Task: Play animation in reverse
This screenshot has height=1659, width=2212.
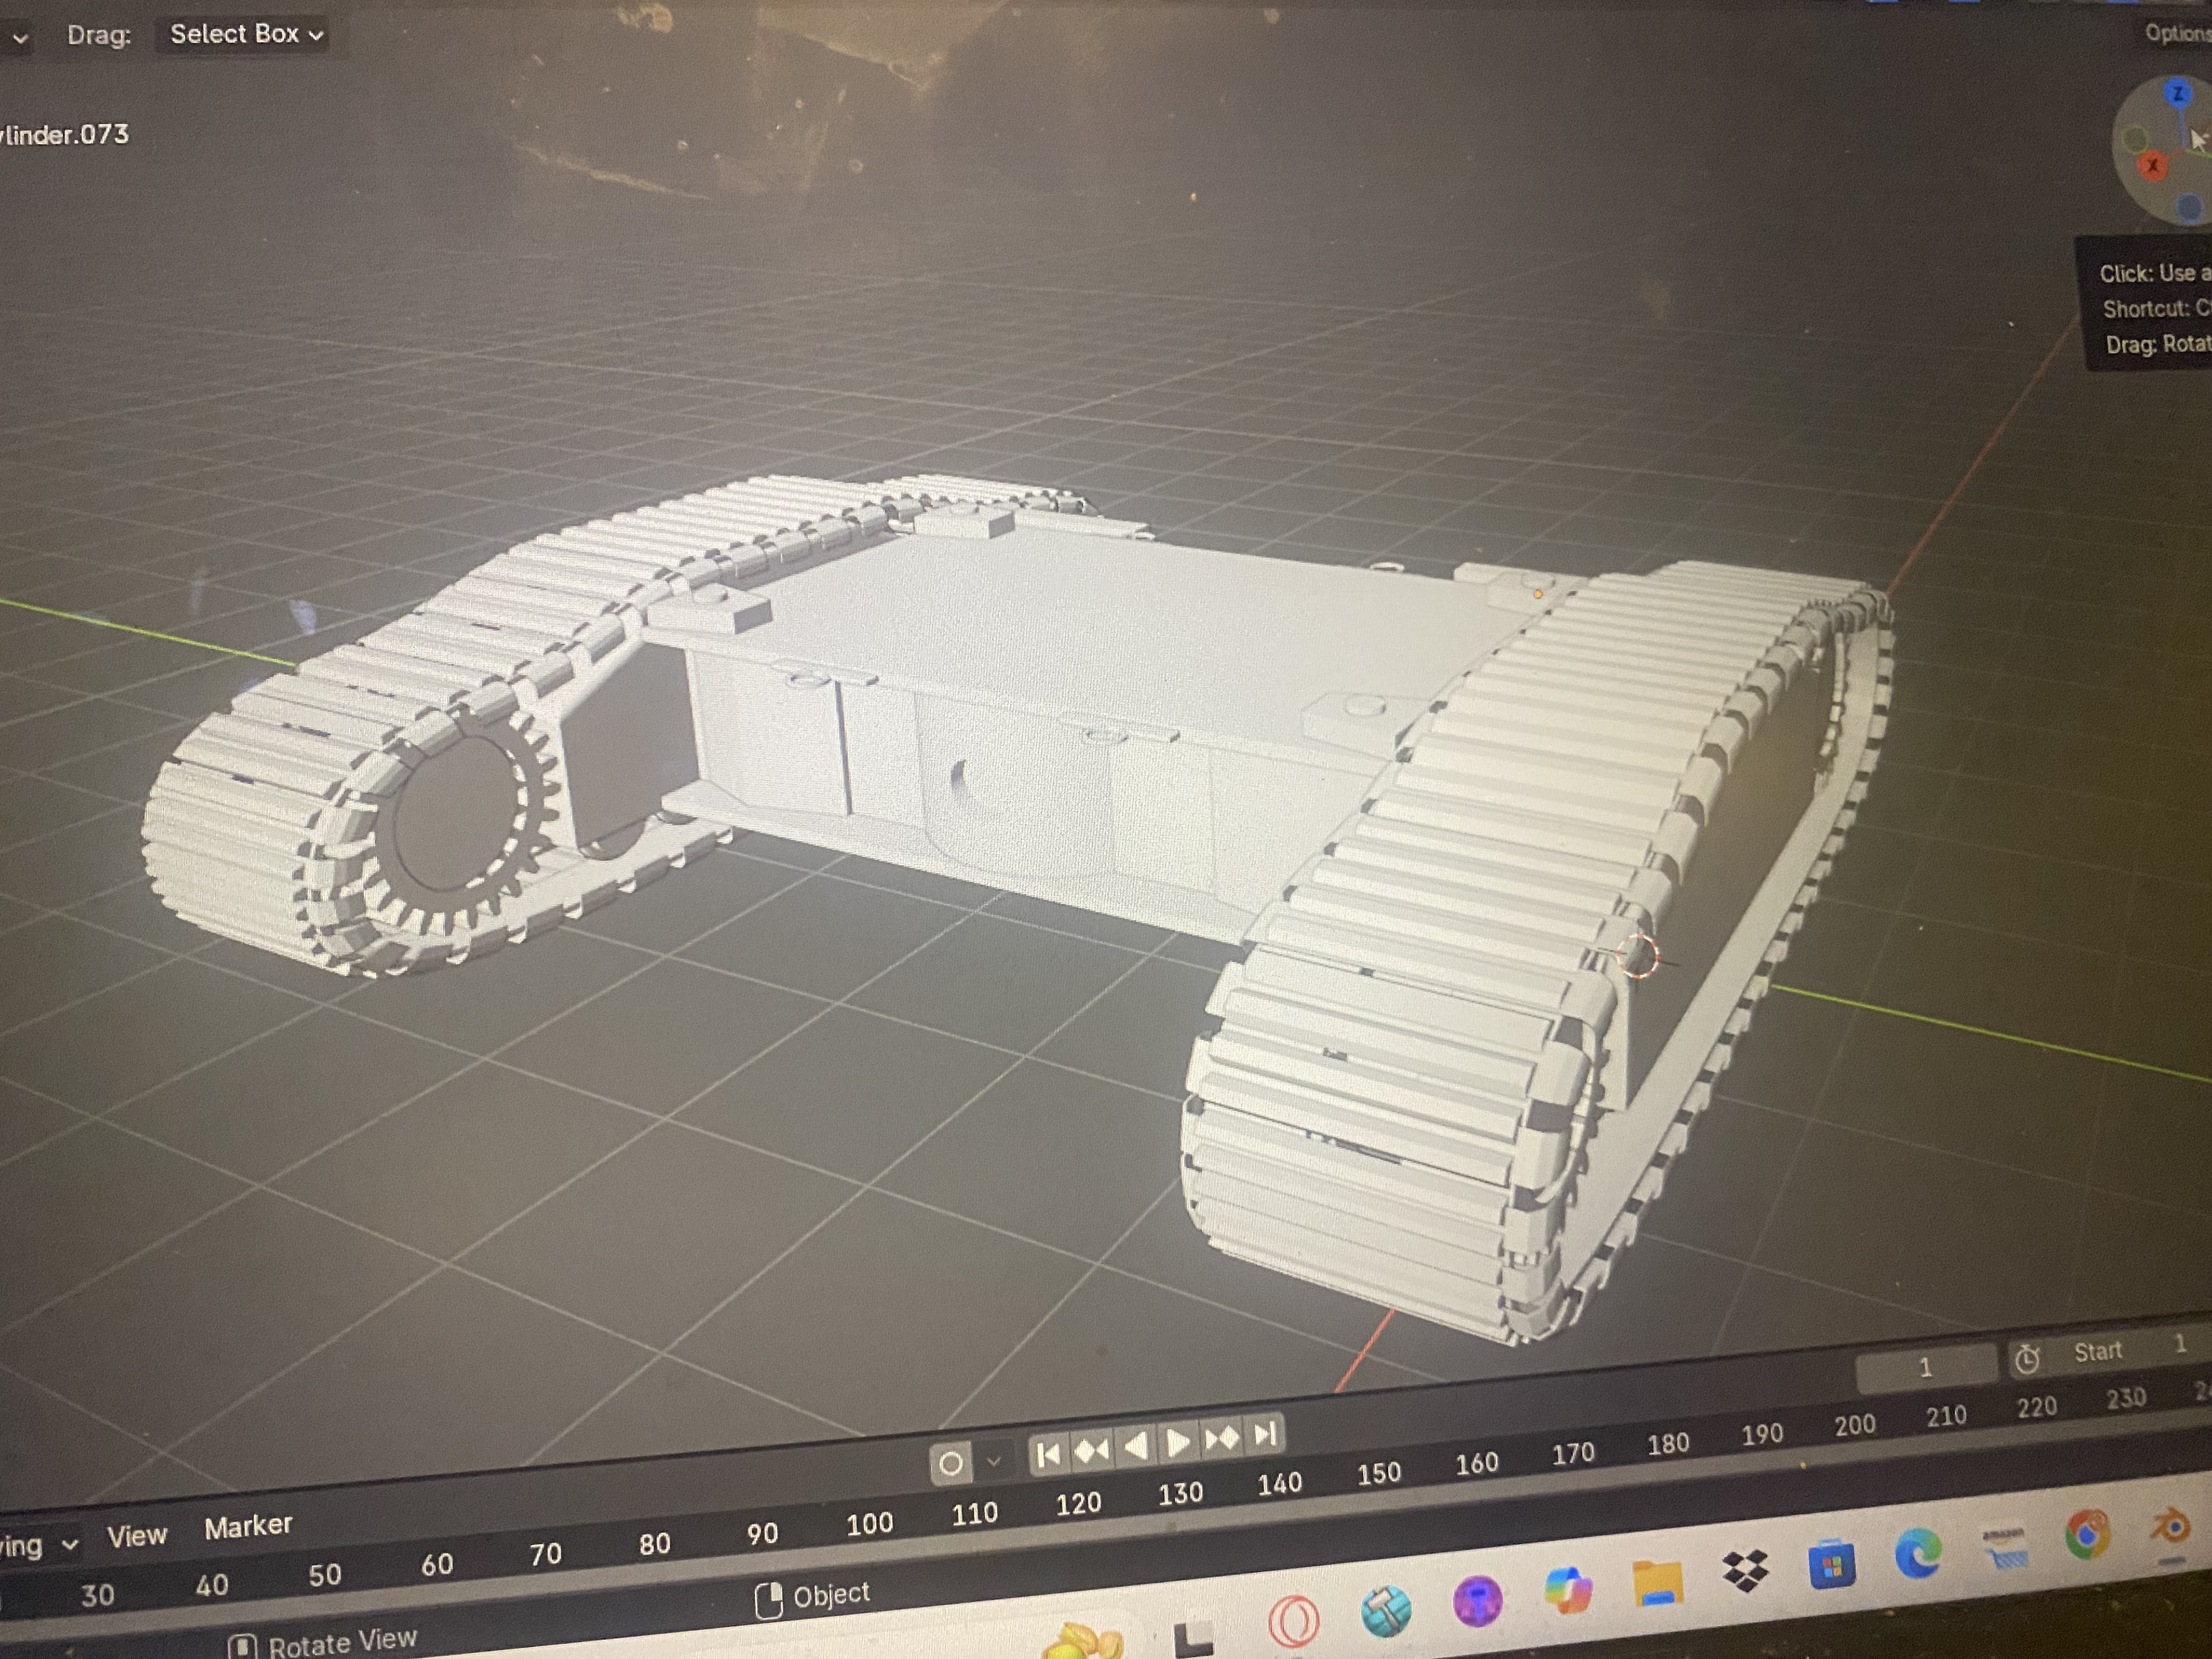Action: pyautogui.click(x=1136, y=1446)
